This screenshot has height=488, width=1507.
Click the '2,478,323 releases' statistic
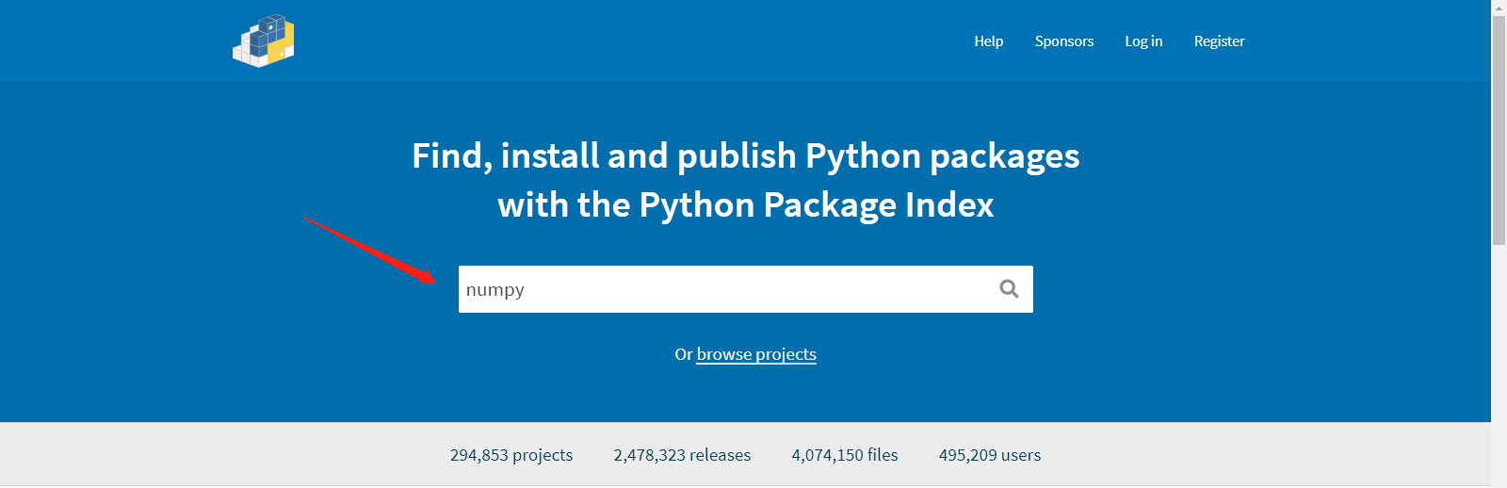tap(682, 455)
